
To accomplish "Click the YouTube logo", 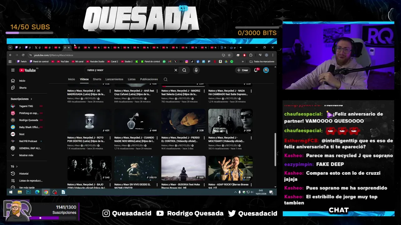I will [28, 70].
